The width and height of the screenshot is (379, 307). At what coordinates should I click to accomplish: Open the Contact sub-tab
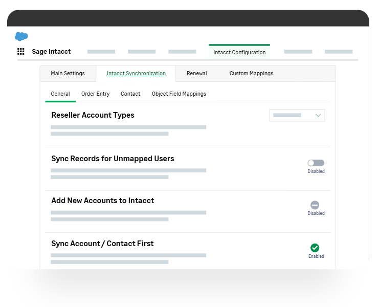click(x=130, y=94)
